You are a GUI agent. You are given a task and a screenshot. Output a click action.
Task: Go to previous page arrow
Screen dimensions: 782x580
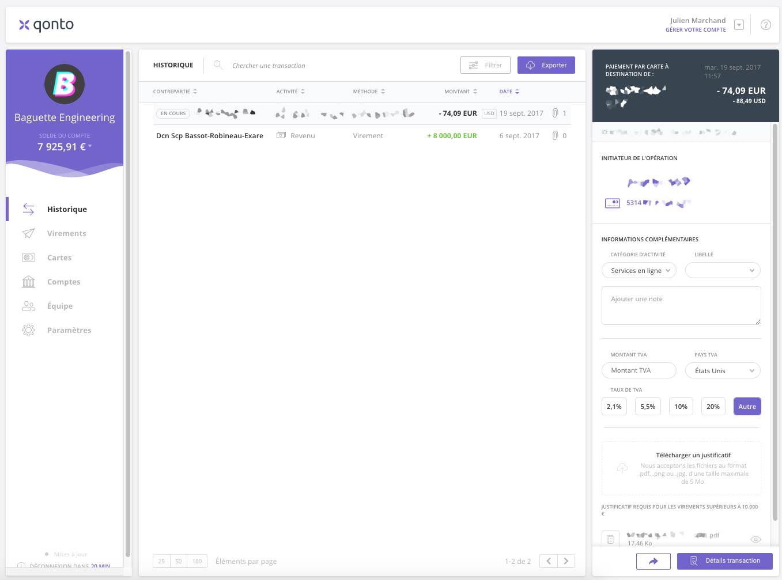coord(549,561)
